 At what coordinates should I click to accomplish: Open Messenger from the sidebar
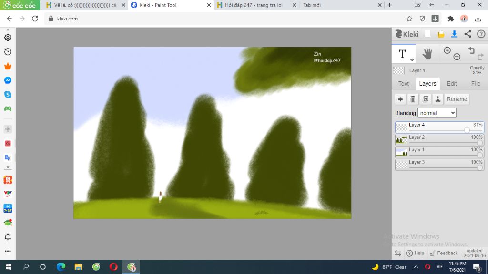click(x=8, y=80)
